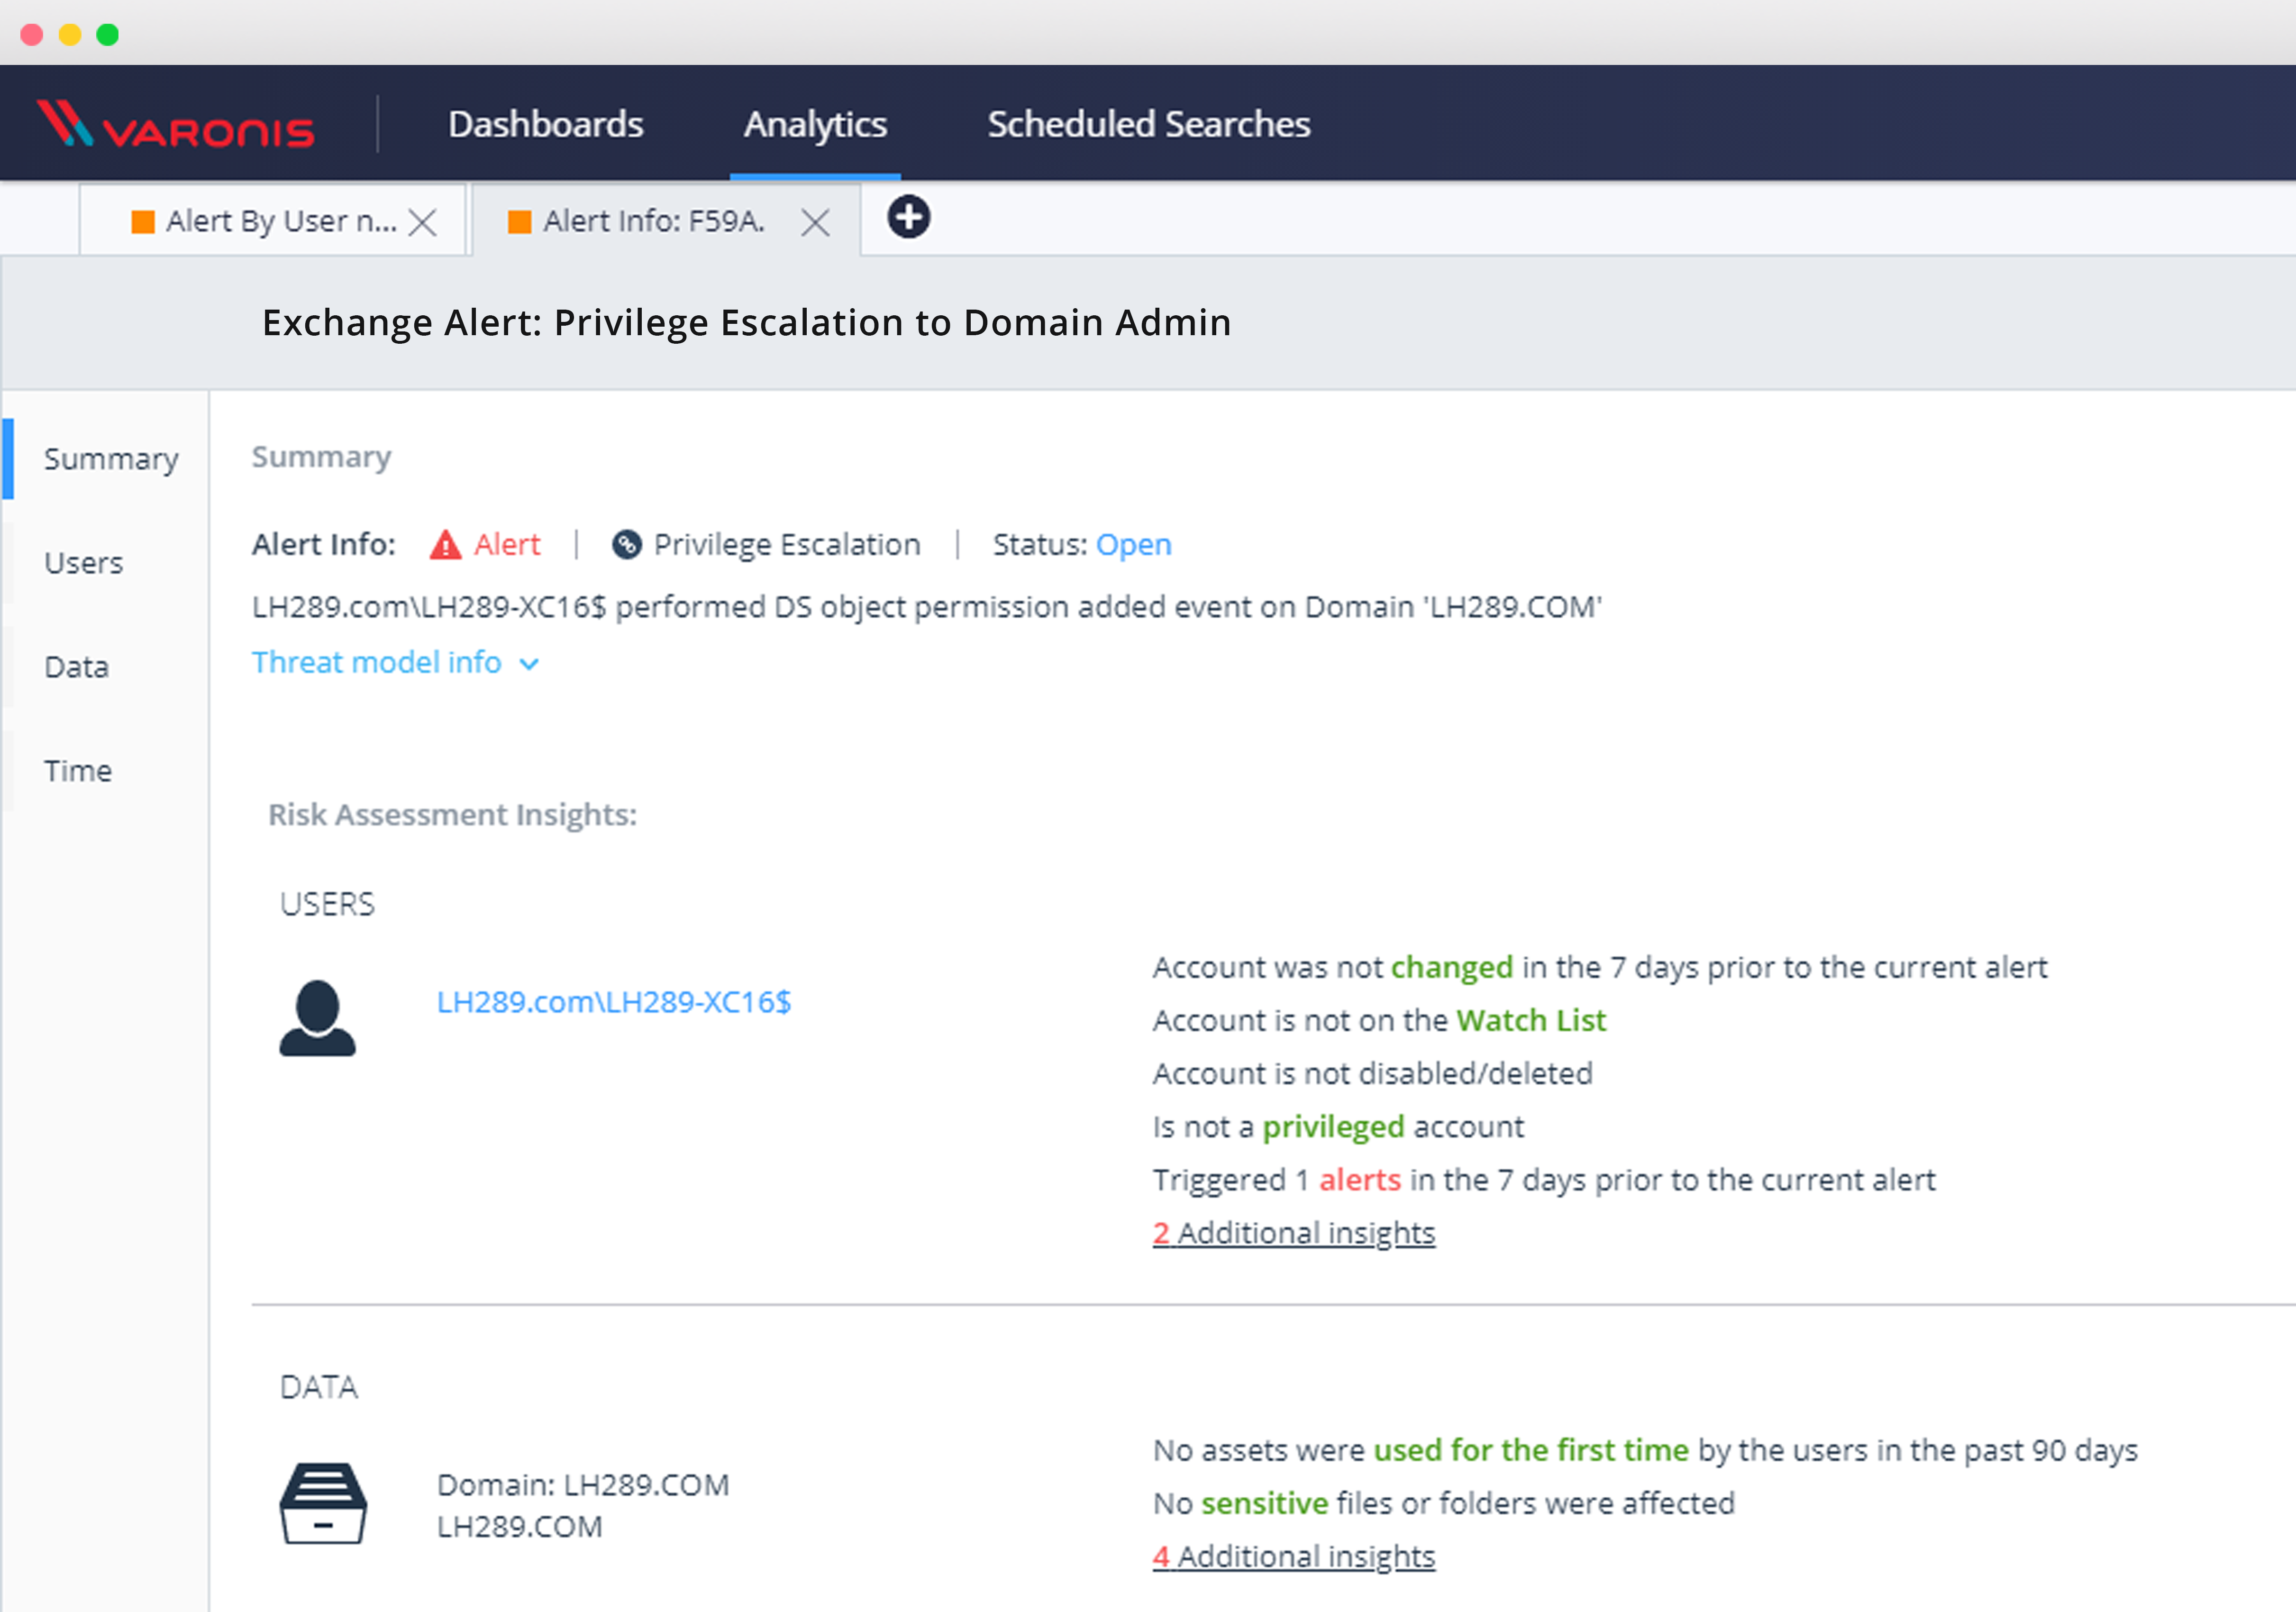
Task: Click the Open status link
Action: tap(1134, 544)
